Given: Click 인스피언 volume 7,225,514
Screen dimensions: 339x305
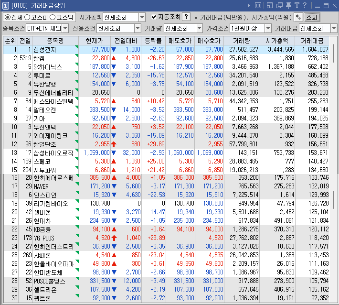Looking at the screenshot, I should pos(245,195).
